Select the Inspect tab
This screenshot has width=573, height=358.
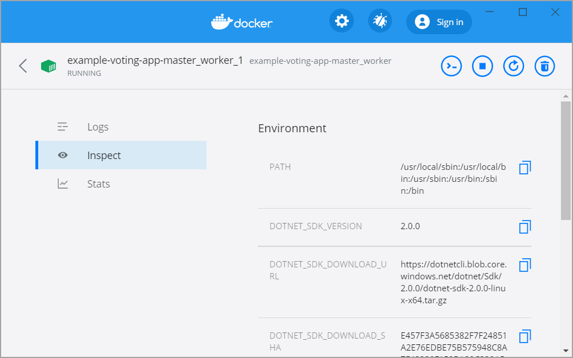point(104,156)
